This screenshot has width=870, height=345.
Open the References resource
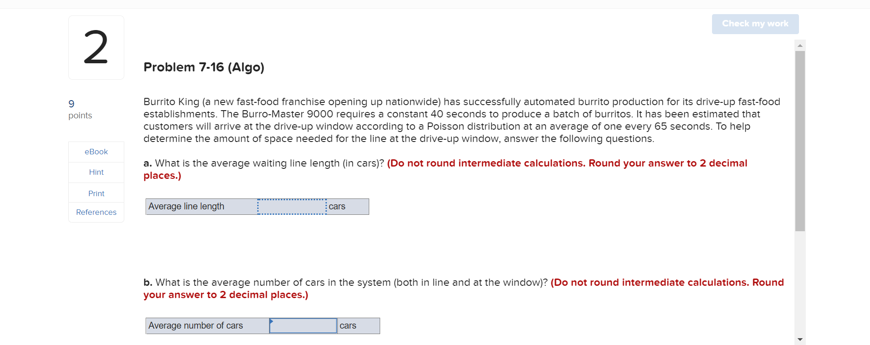[96, 212]
